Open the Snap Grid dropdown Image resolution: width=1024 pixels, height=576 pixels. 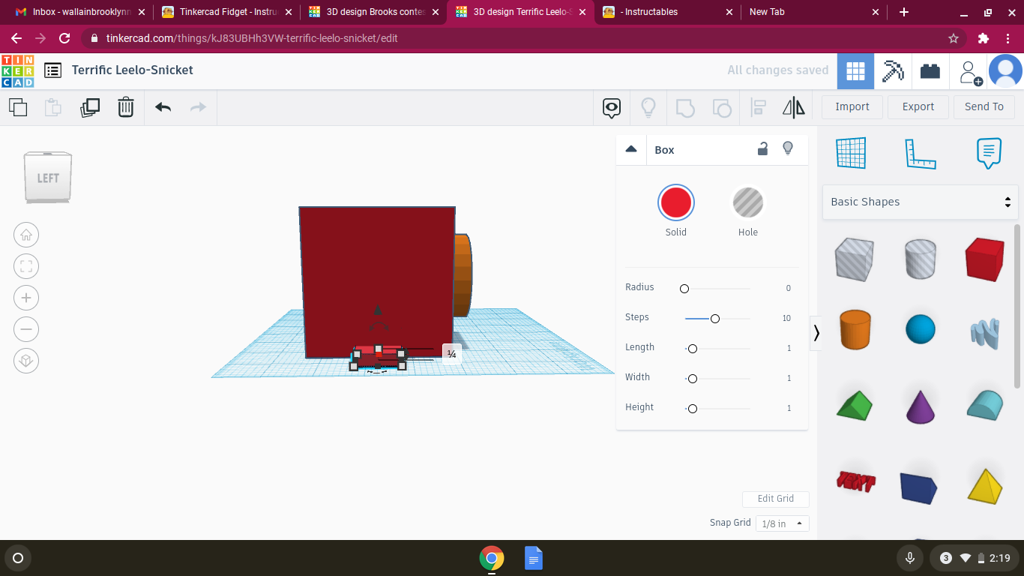(782, 523)
